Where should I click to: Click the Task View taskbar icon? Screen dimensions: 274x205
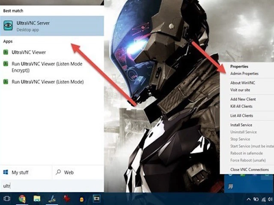click(7, 199)
